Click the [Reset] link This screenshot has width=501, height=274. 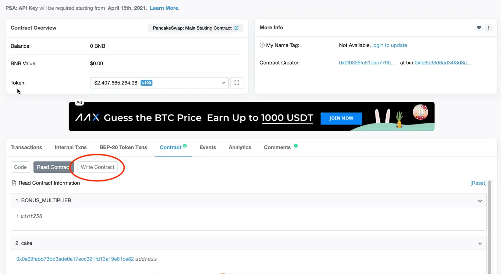[x=478, y=183]
